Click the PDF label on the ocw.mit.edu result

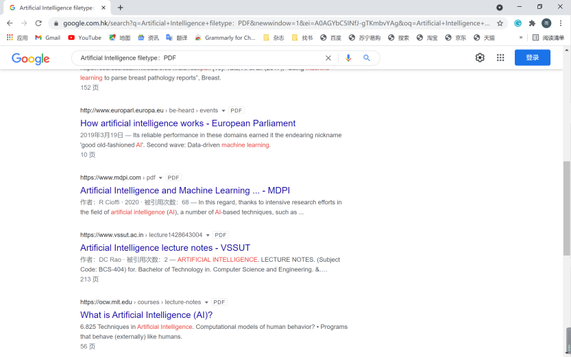pos(219,302)
